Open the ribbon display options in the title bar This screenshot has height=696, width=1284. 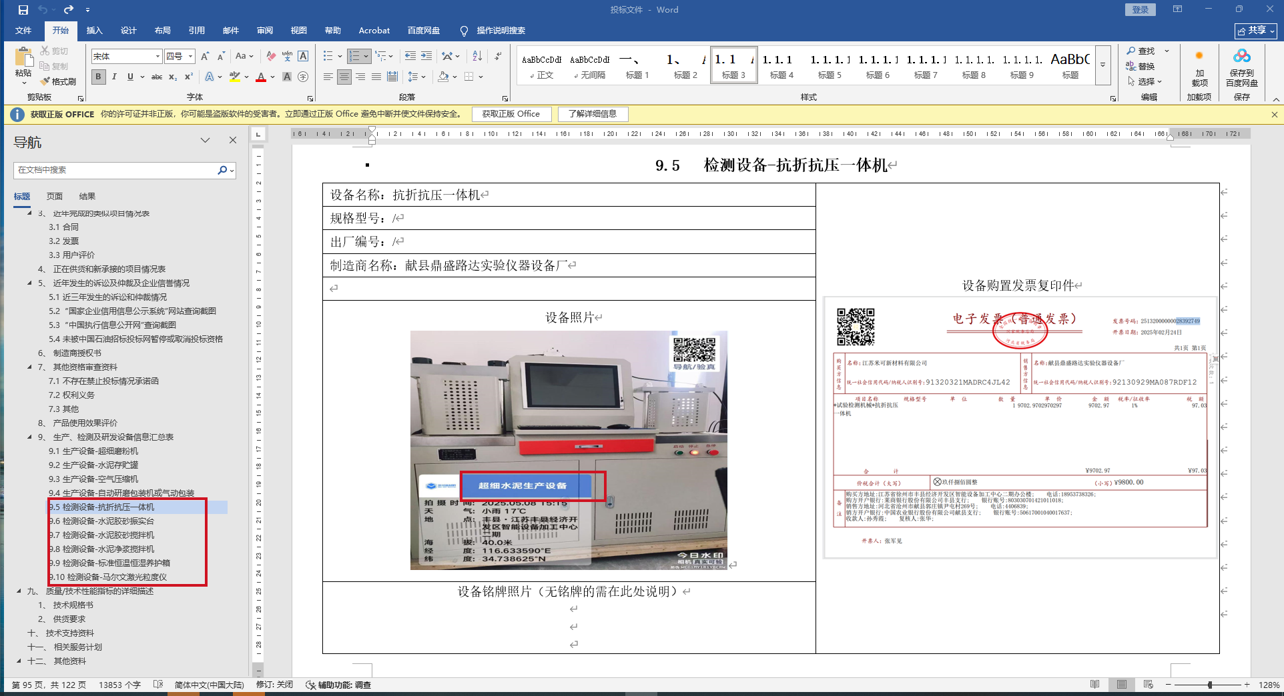tap(1177, 9)
